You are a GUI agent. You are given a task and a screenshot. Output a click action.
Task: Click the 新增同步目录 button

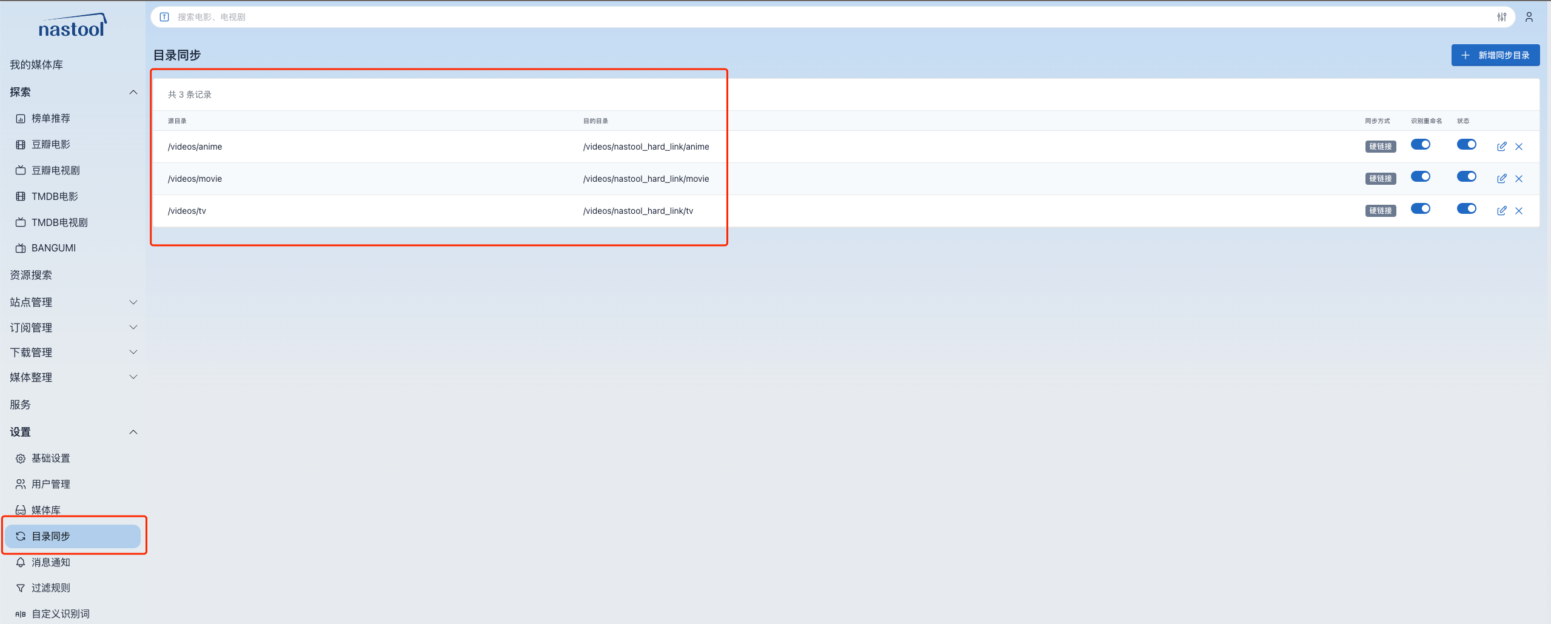tap(1495, 55)
